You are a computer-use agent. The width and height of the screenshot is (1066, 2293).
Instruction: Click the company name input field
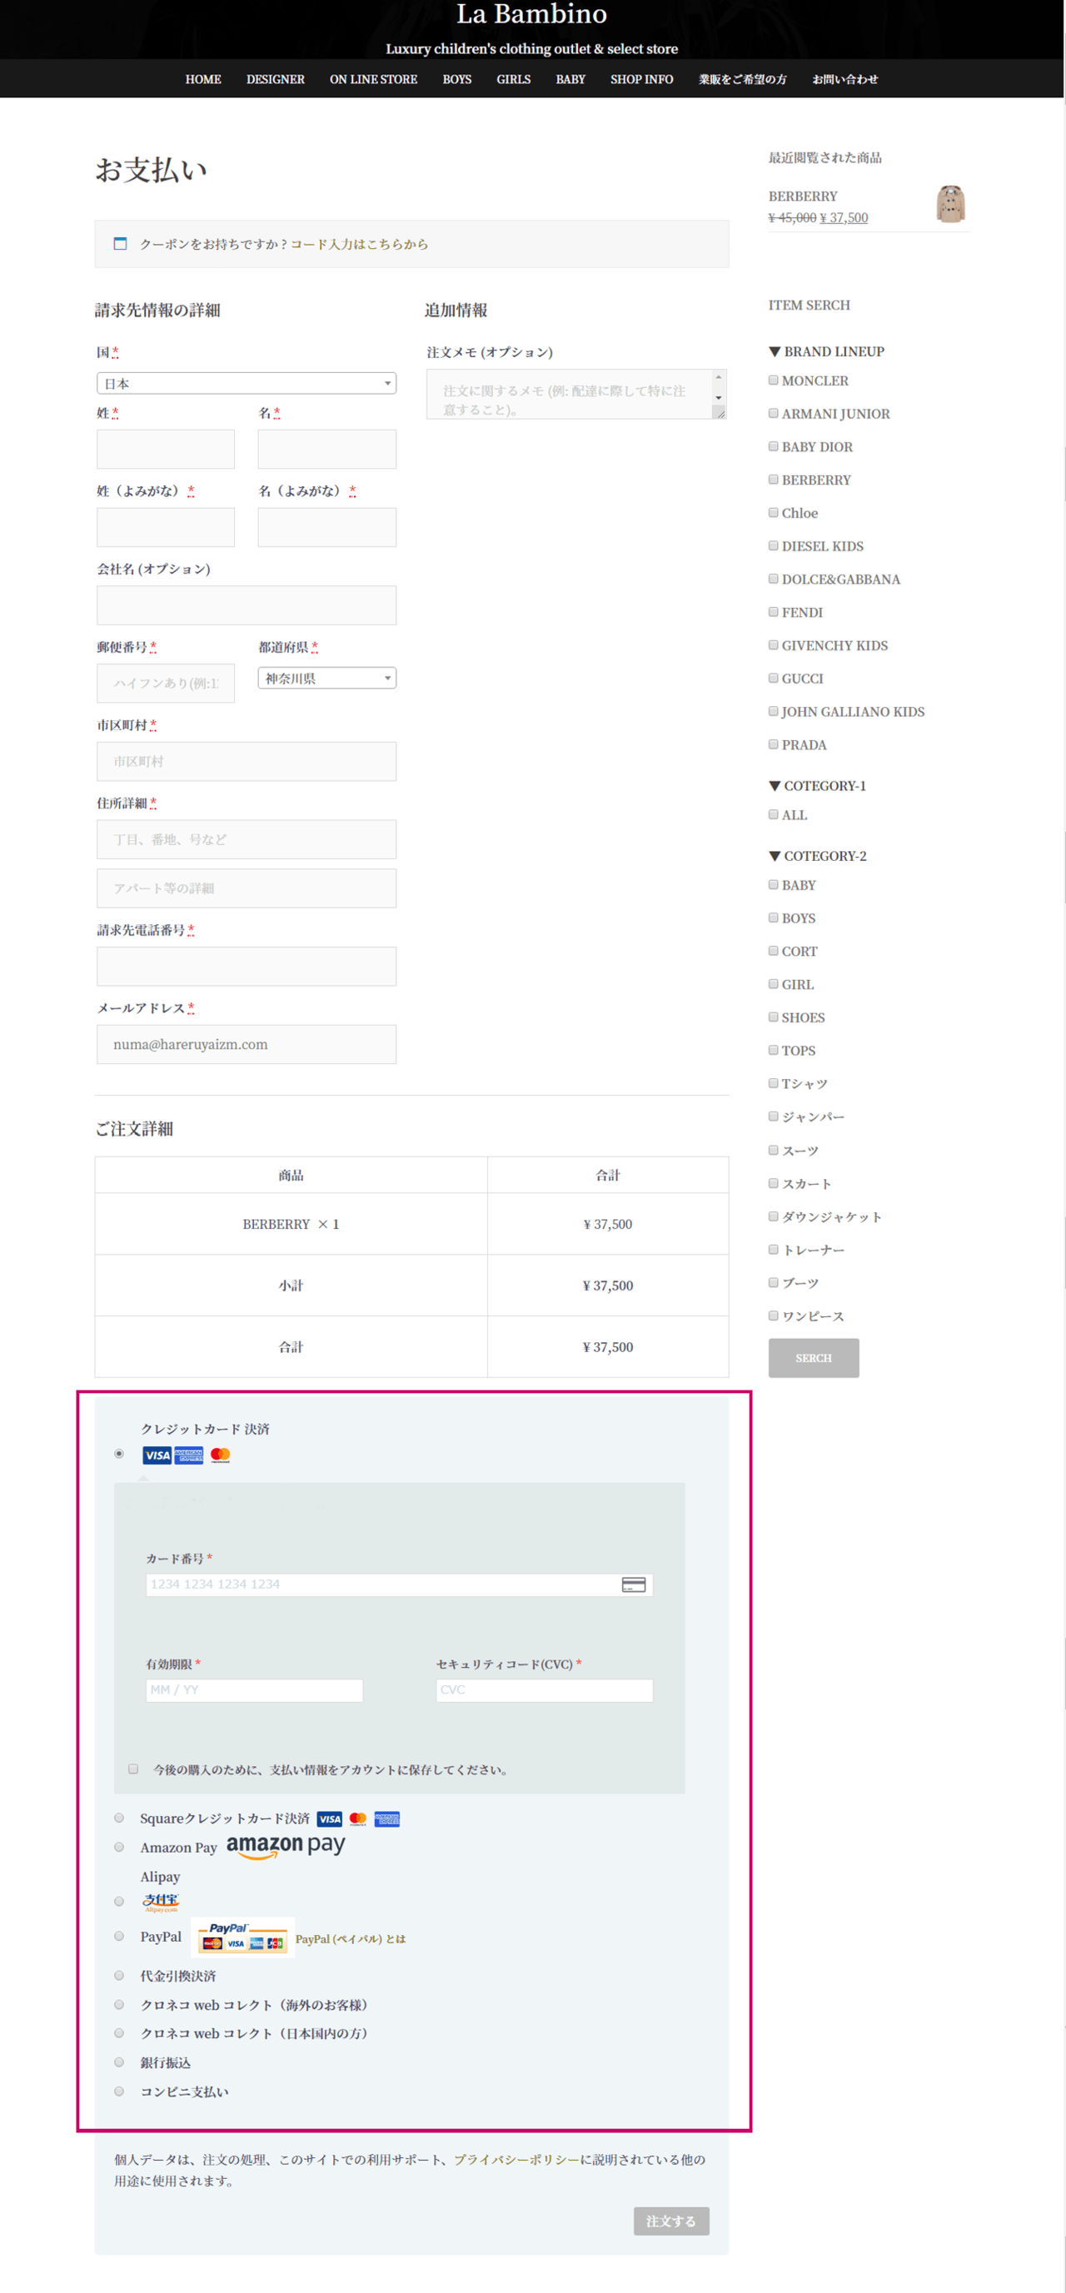[x=247, y=605]
